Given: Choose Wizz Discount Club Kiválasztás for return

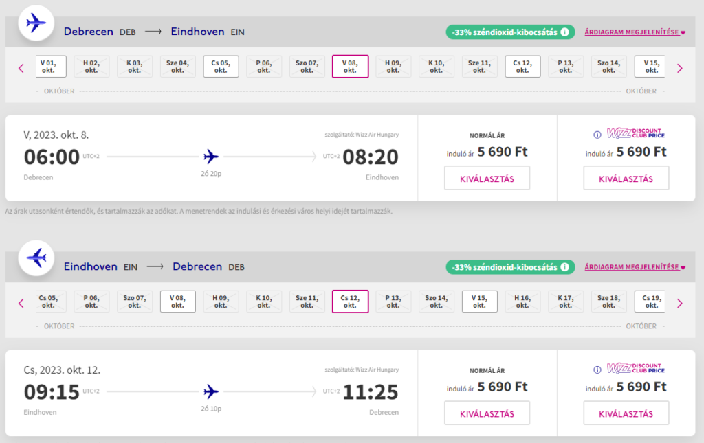Looking at the screenshot, I should [x=626, y=413].
